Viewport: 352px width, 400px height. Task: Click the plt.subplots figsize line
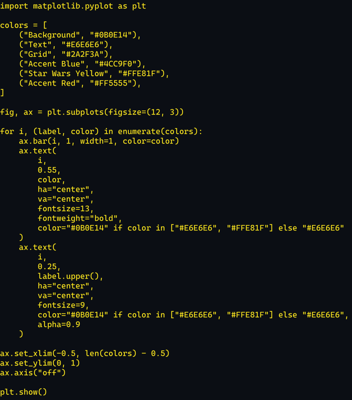92,112
